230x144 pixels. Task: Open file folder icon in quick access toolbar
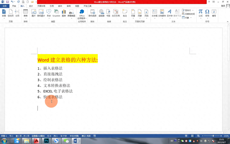click(32, 2)
